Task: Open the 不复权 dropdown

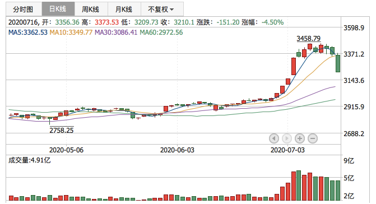Action: point(162,9)
